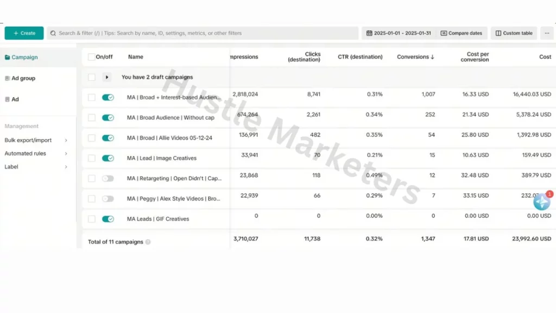Click the info icon beside Total of 11 campaigns

[148, 242]
